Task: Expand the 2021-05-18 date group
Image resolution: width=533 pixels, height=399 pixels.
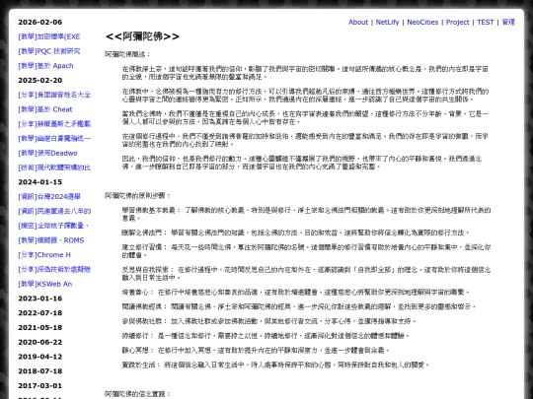Action: [x=40, y=328]
